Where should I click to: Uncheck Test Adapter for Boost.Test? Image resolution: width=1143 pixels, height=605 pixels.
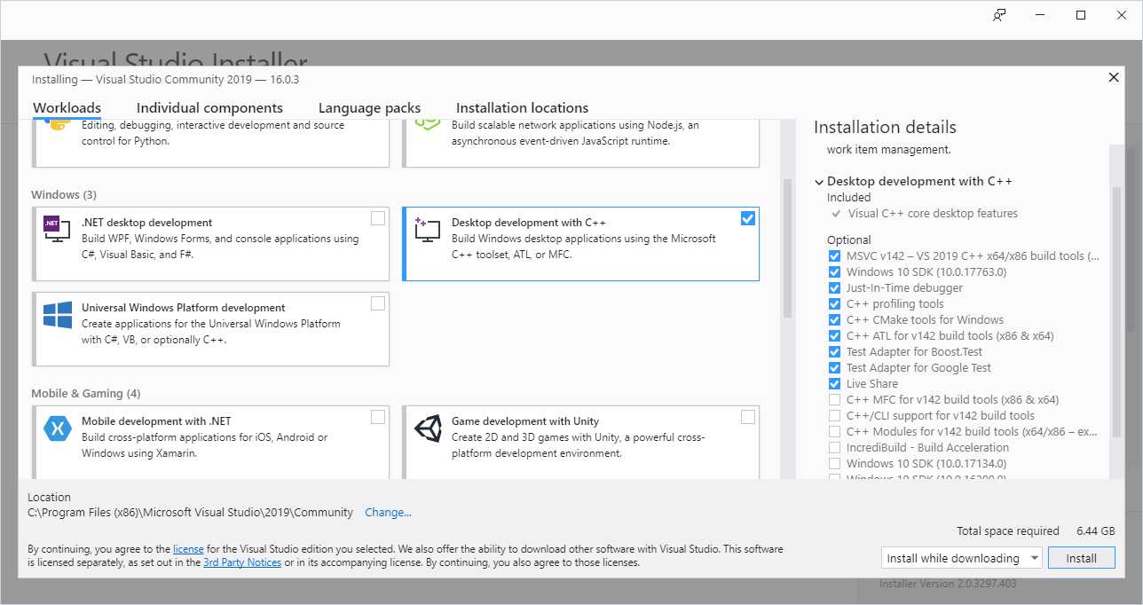point(834,351)
